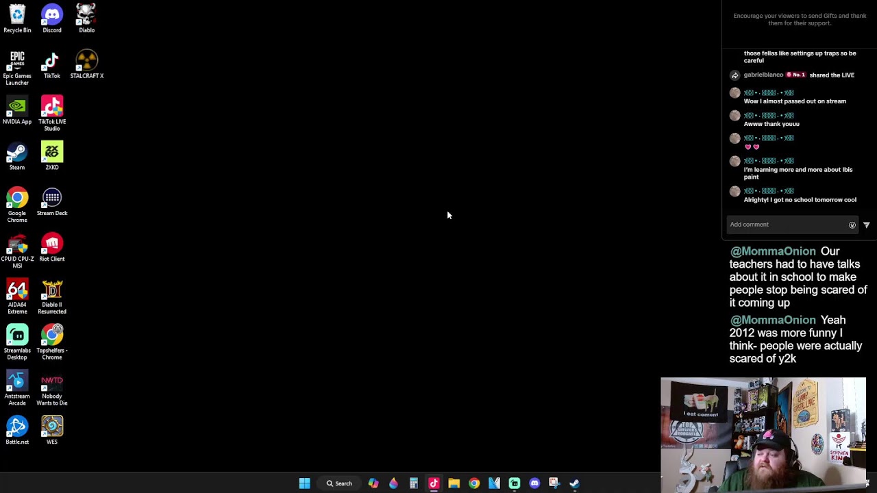This screenshot has height=493, width=877.
Task: Select the Topshelfers - Chrome shortcut
Action: click(52, 343)
